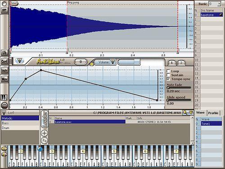Click the envelope end point at bottom right

pyautogui.click(x=157, y=100)
